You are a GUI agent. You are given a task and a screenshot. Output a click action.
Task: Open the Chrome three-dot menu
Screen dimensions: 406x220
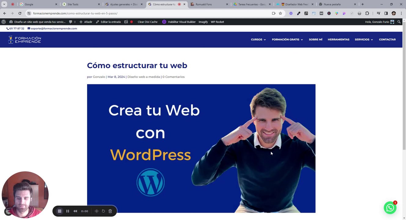pyautogui.click(x=401, y=13)
